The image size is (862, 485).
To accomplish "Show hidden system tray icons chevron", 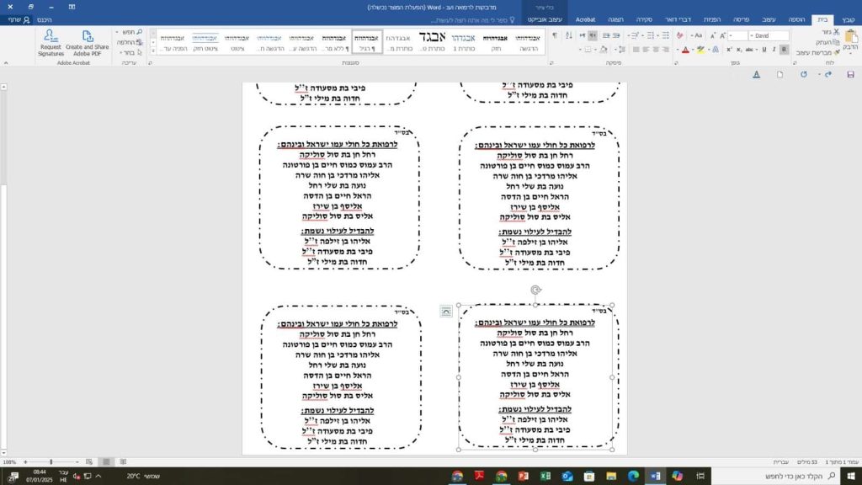I will (x=98, y=477).
